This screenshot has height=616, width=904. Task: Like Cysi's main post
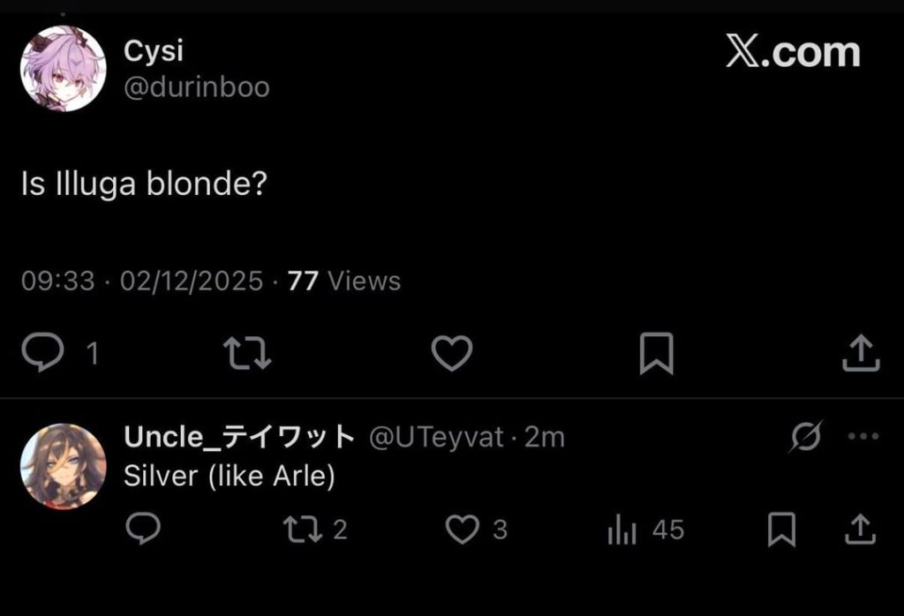point(452,353)
